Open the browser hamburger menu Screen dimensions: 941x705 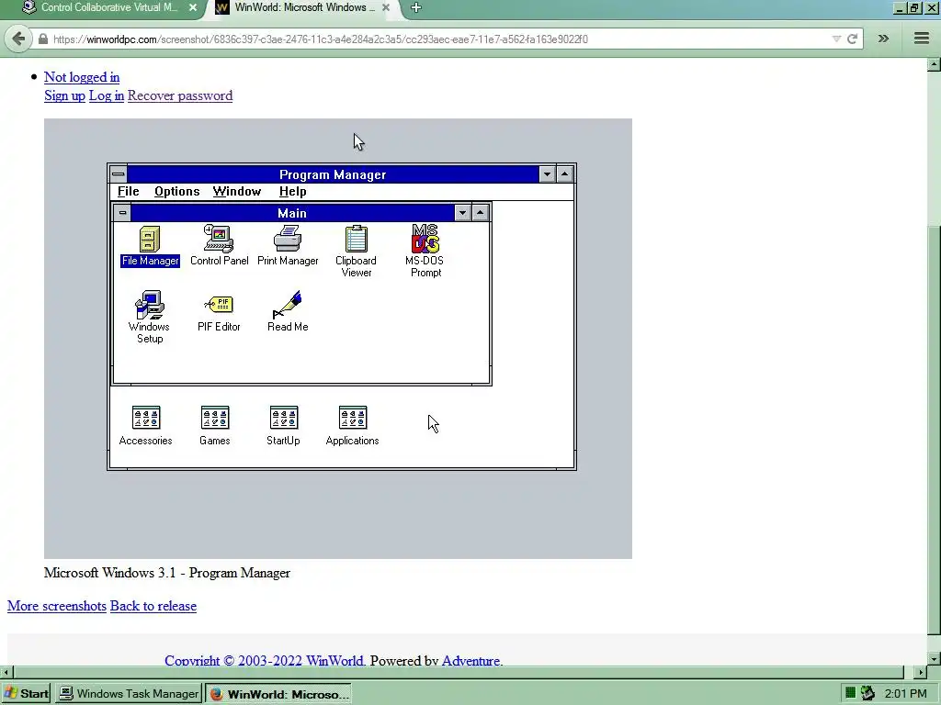coord(922,39)
